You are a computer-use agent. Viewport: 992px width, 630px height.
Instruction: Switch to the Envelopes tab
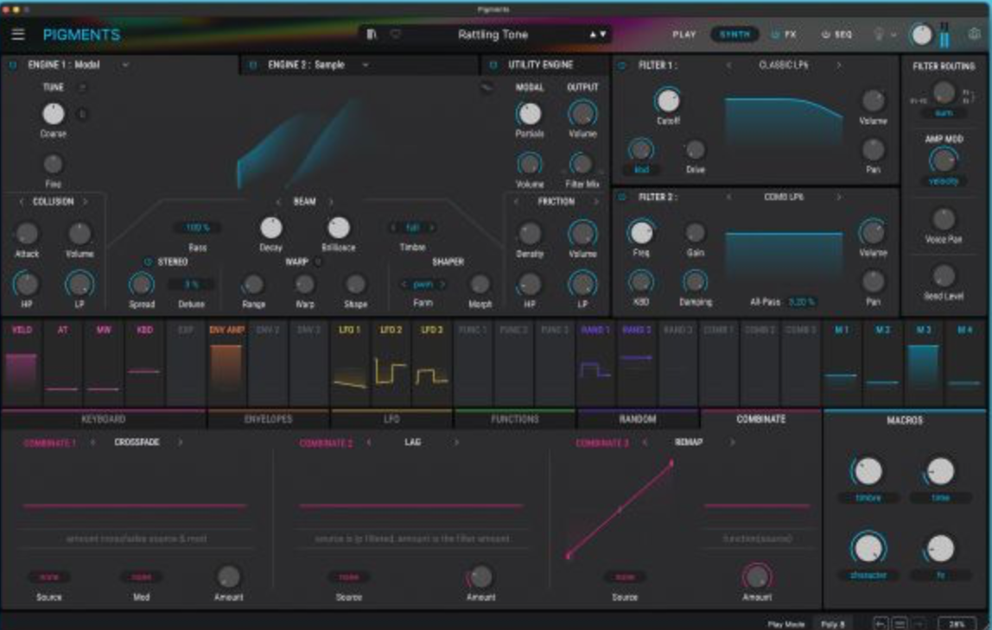coord(268,419)
